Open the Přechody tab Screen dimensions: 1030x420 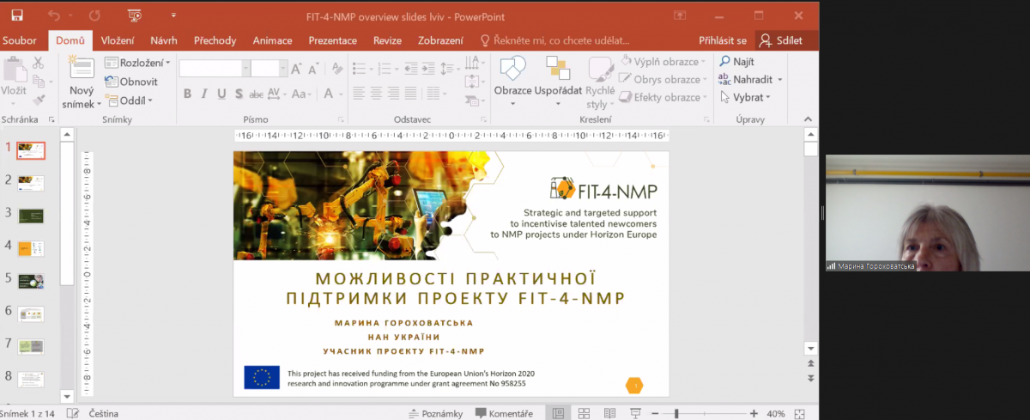click(215, 40)
